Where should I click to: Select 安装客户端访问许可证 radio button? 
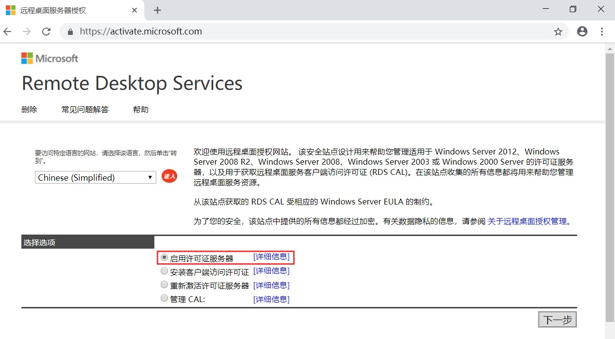click(164, 271)
